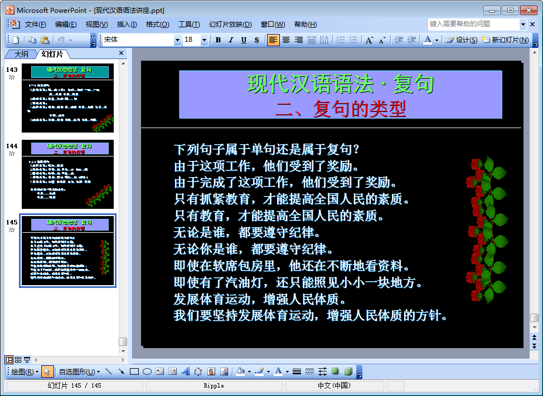This screenshot has height=396, width=543.
Task: Toggle text Shadow formatting
Action: click(x=256, y=40)
